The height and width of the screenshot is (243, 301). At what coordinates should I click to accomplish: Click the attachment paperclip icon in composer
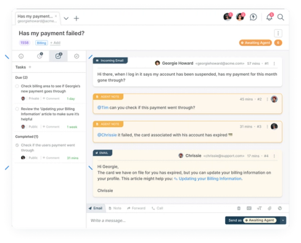tap(270, 208)
